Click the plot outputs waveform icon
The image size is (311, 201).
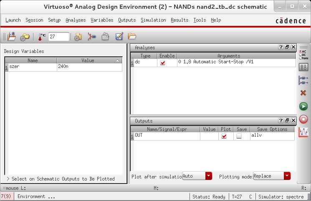point(303,132)
